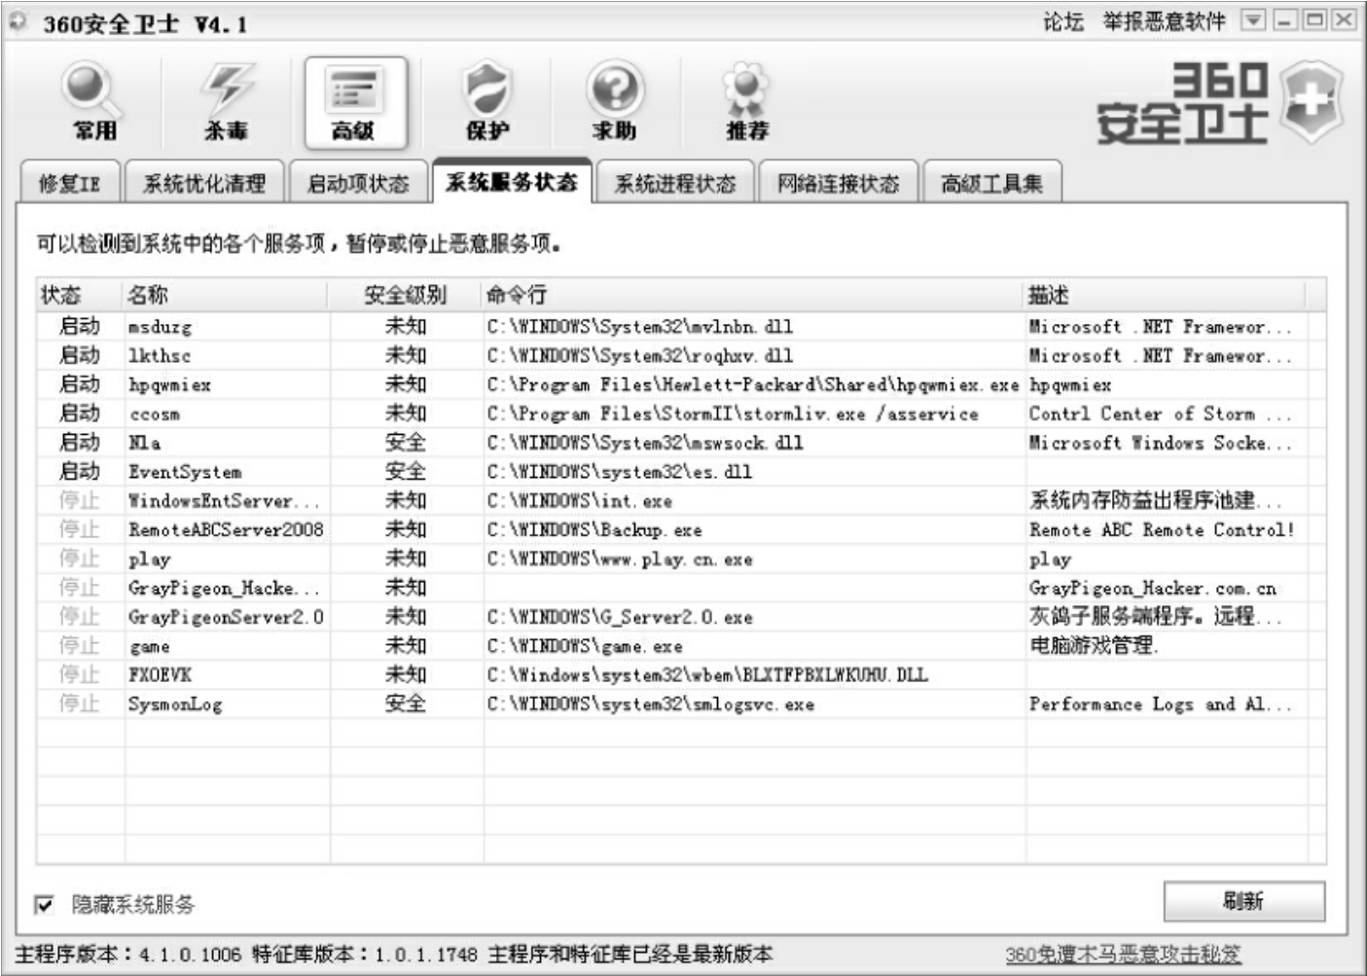Screen dimensions: 1367x976
Task: Select the WindowsEntServer... service row
Action: [681, 501]
